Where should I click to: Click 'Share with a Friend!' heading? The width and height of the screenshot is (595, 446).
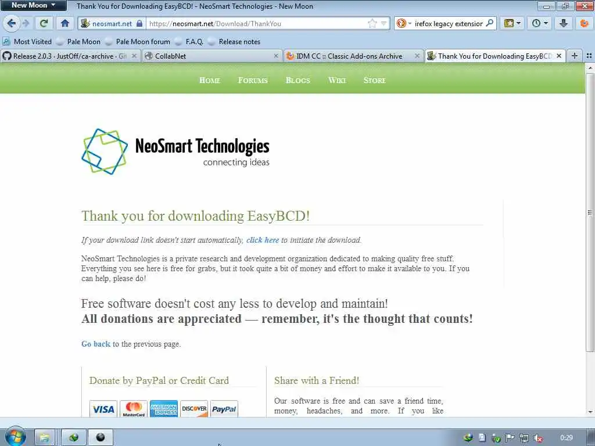[317, 380]
